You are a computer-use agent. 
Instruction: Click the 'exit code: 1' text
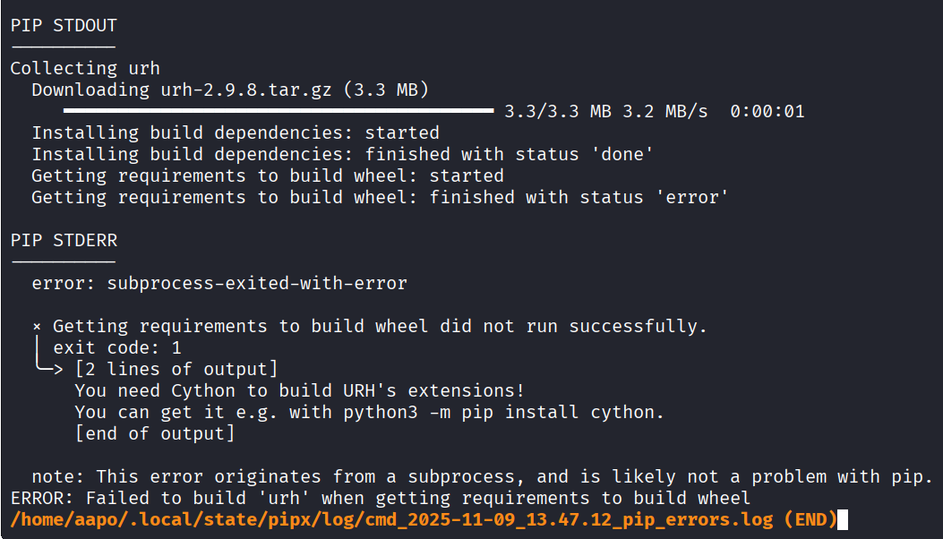tap(117, 347)
